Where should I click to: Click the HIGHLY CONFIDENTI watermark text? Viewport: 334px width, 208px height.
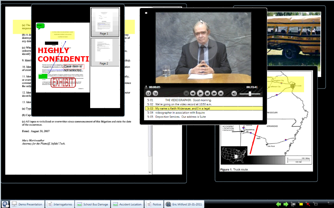click(x=64, y=55)
